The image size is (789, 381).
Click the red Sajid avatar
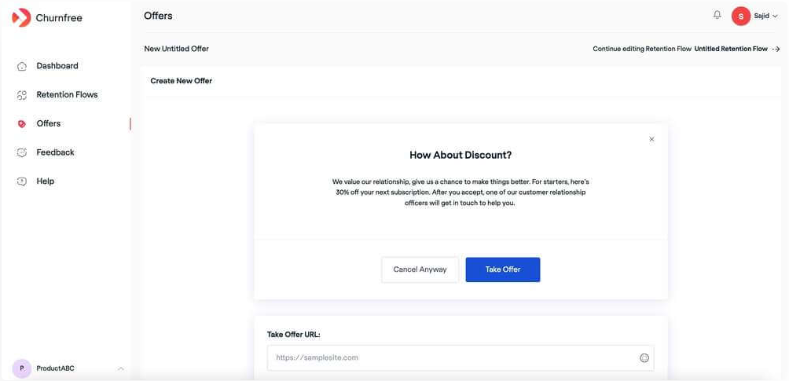(x=740, y=16)
